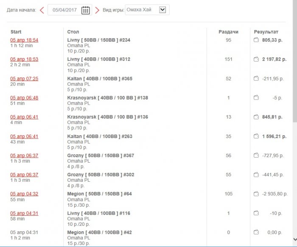Open session link 05 апр 18:54
297x247 pixels.
point(24,40)
